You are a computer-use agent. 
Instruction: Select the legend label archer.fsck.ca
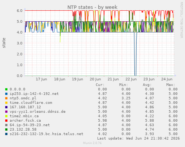pos(25,121)
